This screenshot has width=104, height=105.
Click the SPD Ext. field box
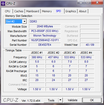coord(90,40)
